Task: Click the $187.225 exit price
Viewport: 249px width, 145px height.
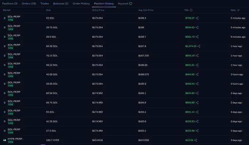Action: tap(144, 56)
